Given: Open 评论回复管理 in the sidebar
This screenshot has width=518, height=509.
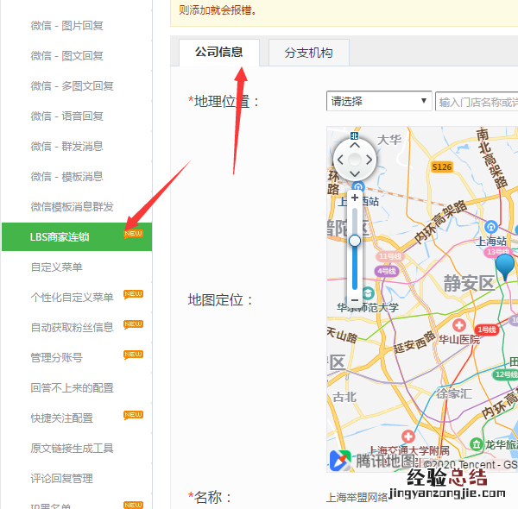Looking at the screenshot, I should 61,479.
